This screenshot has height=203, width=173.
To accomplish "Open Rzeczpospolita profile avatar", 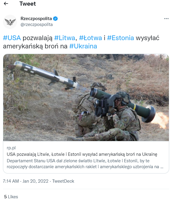I will [10, 22].
